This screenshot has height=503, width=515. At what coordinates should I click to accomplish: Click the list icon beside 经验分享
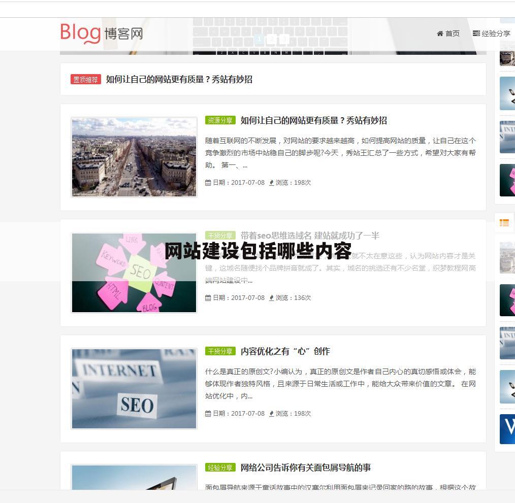[476, 33]
